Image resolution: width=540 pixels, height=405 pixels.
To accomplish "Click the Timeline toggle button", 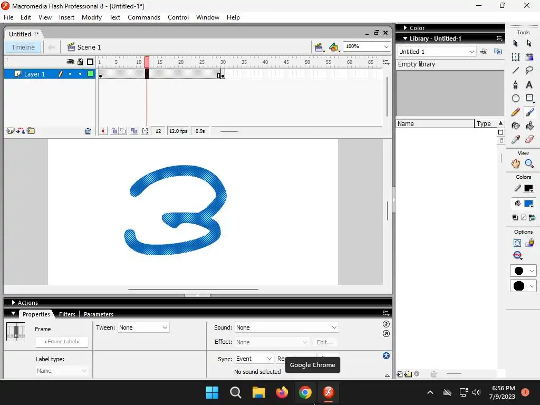I will [x=23, y=47].
